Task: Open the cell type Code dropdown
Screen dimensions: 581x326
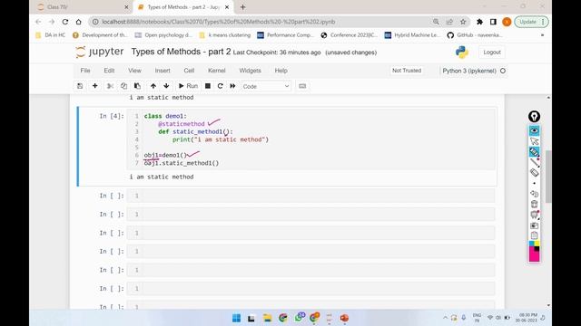Action: [x=266, y=86]
